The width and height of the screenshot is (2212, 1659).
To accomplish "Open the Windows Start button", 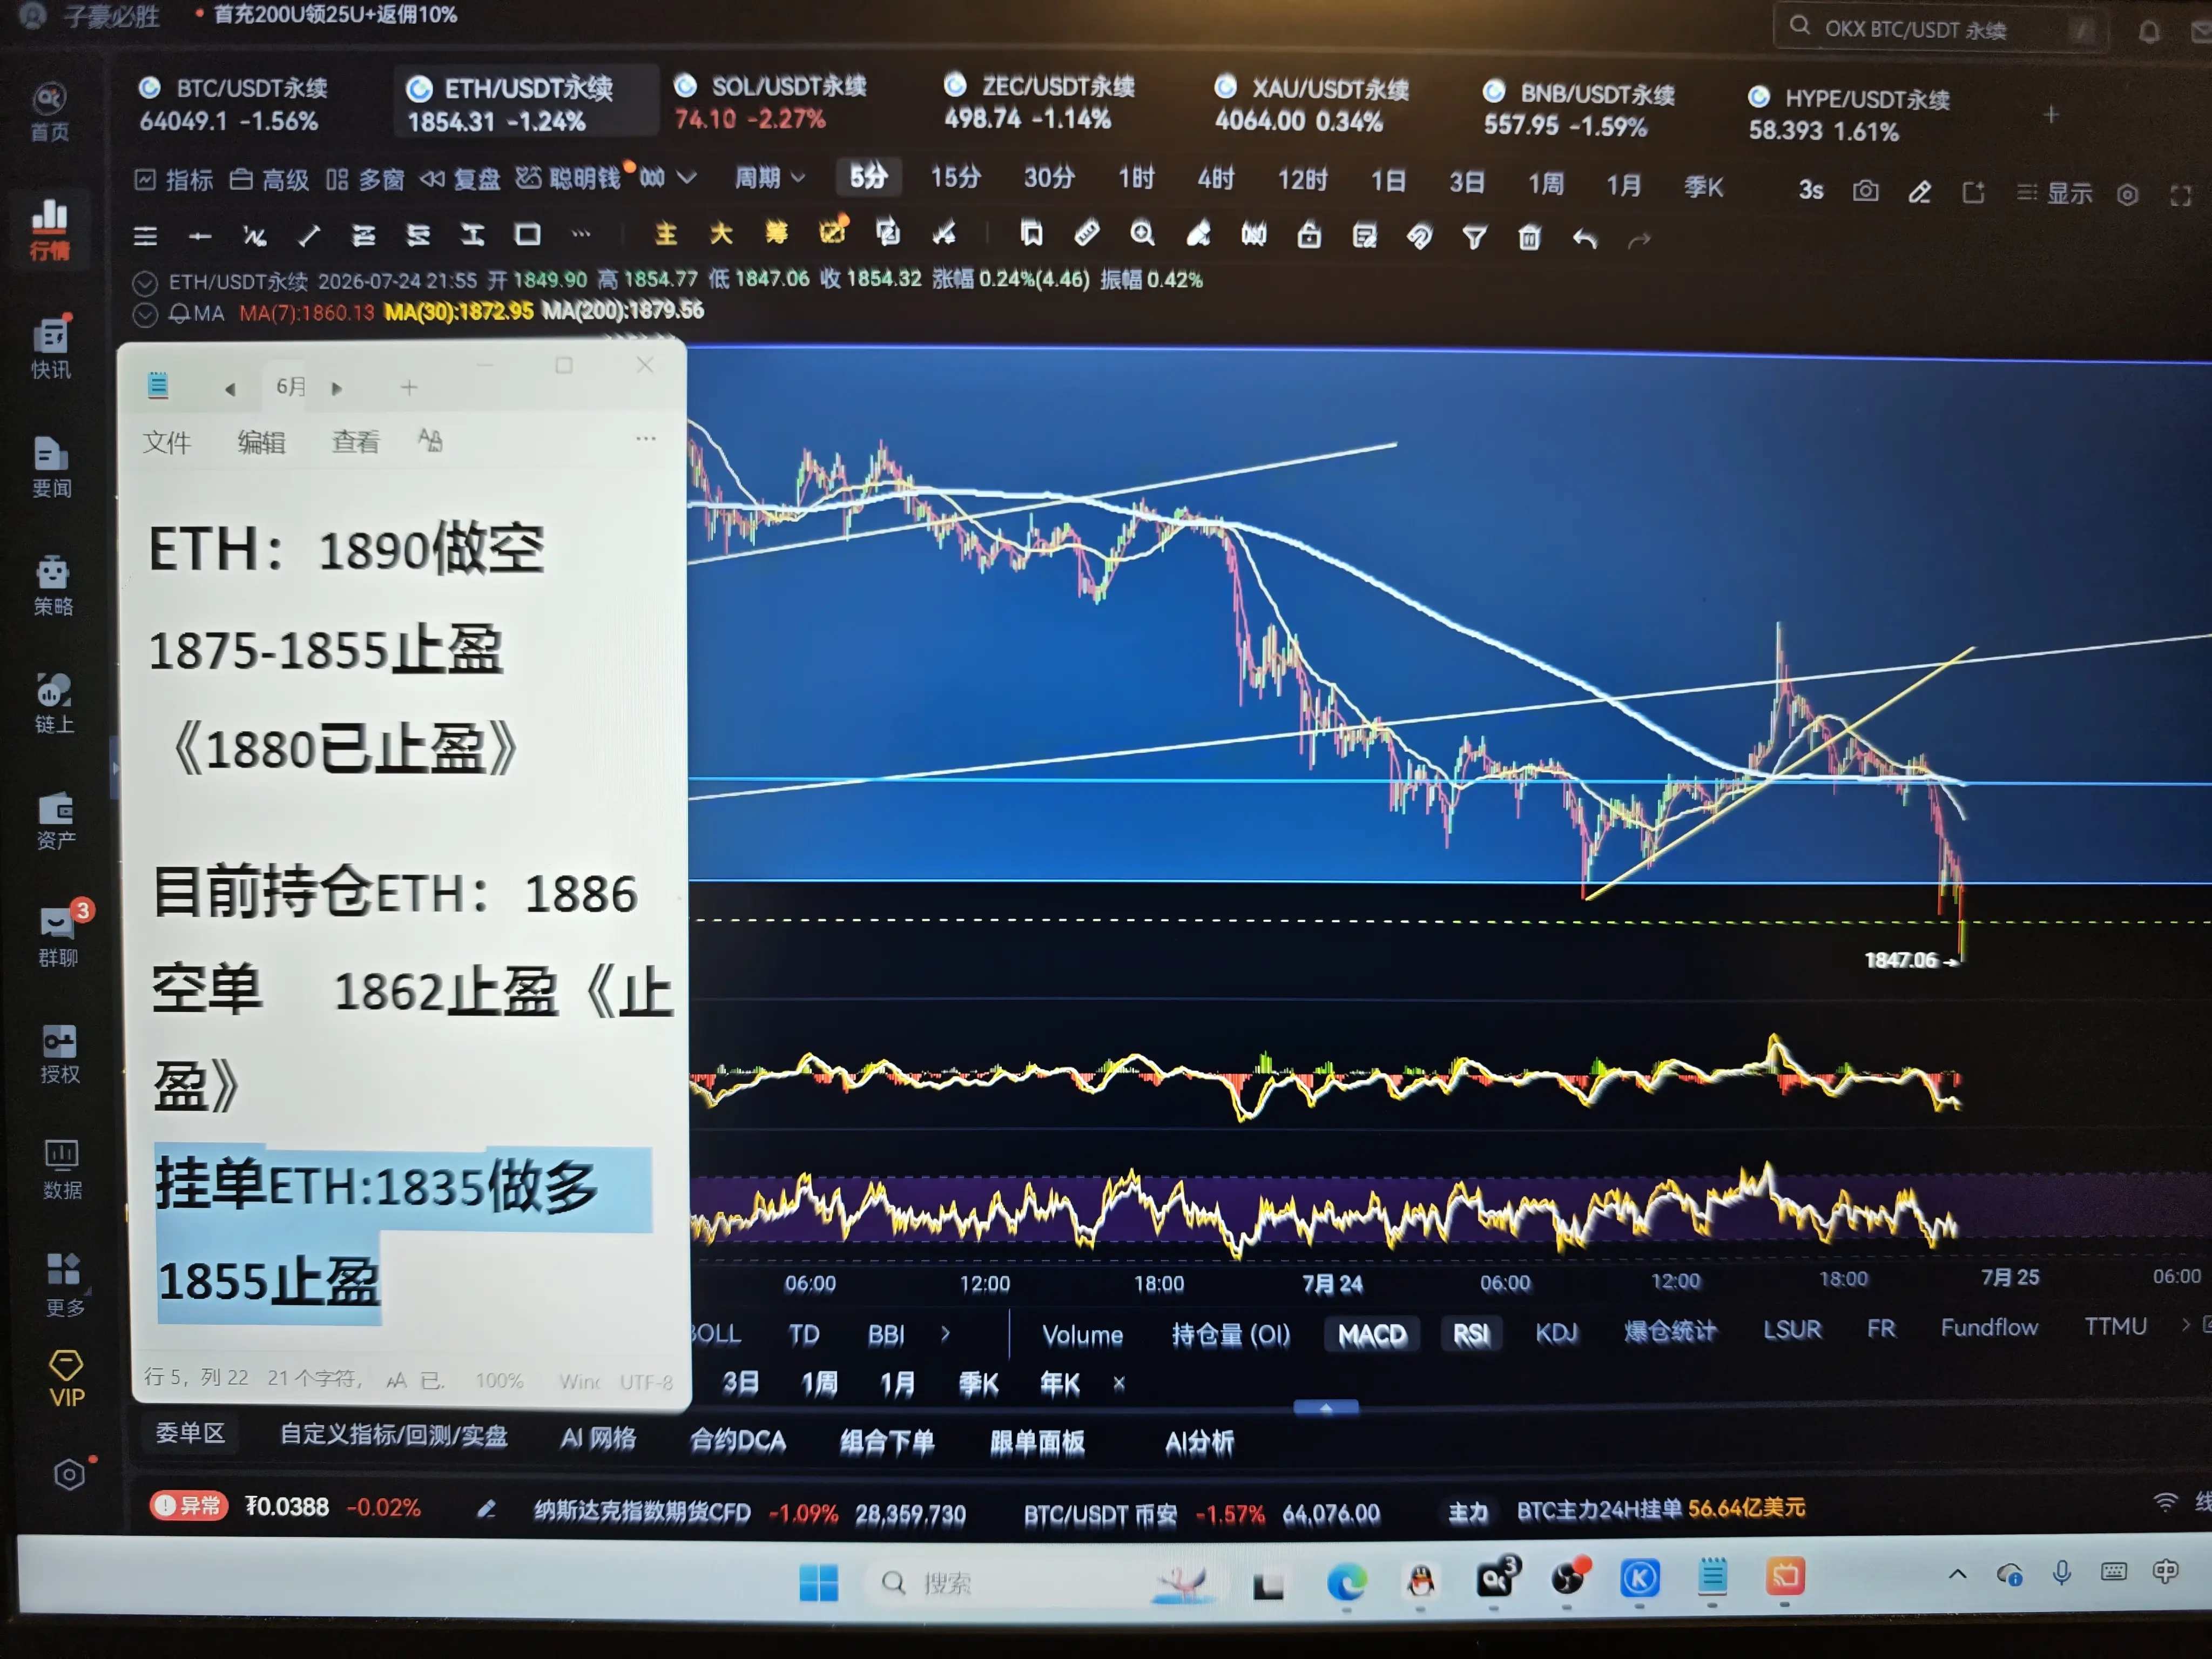I will click(x=818, y=1582).
